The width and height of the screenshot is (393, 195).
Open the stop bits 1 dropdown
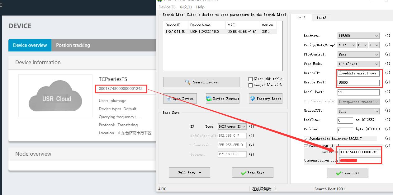[374, 45]
